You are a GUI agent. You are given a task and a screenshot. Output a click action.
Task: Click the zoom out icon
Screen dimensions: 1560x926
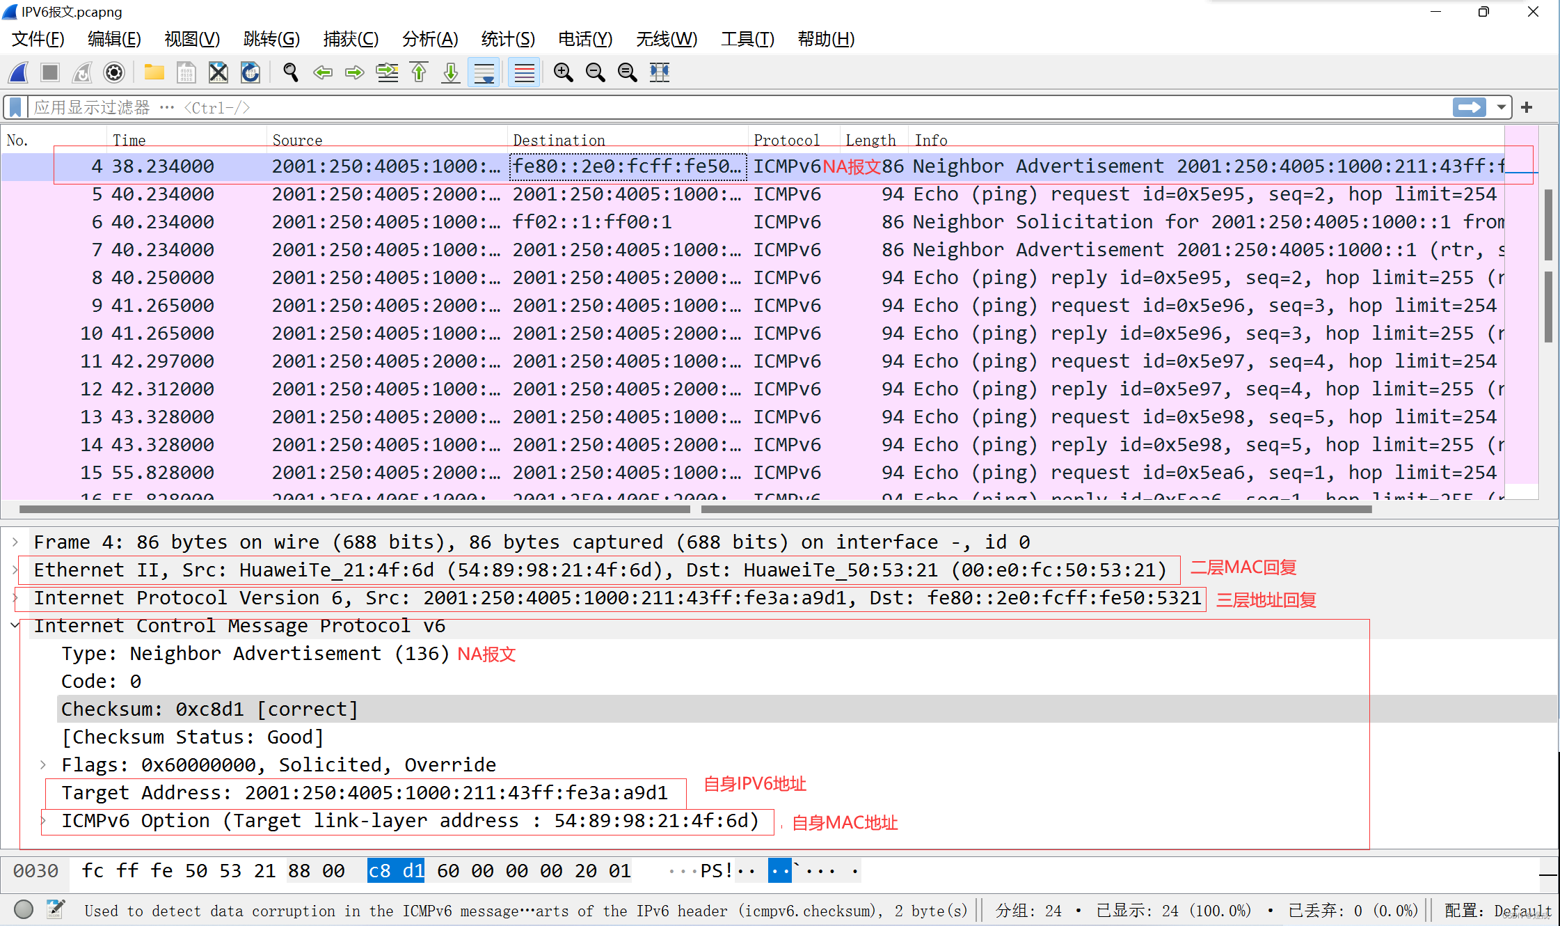pos(595,72)
